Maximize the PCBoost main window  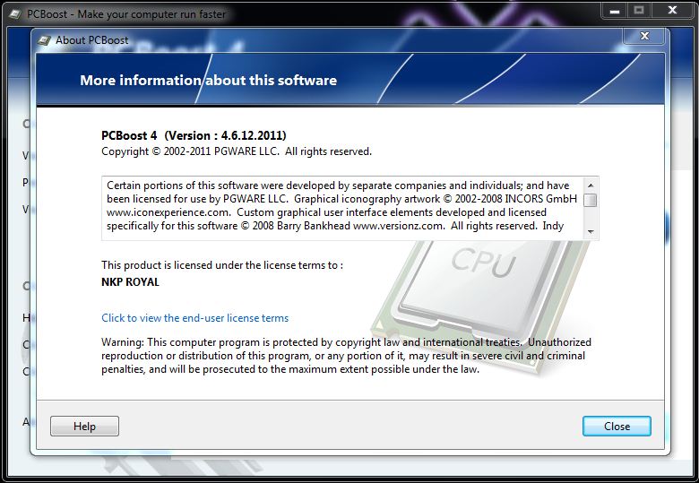pos(639,11)
